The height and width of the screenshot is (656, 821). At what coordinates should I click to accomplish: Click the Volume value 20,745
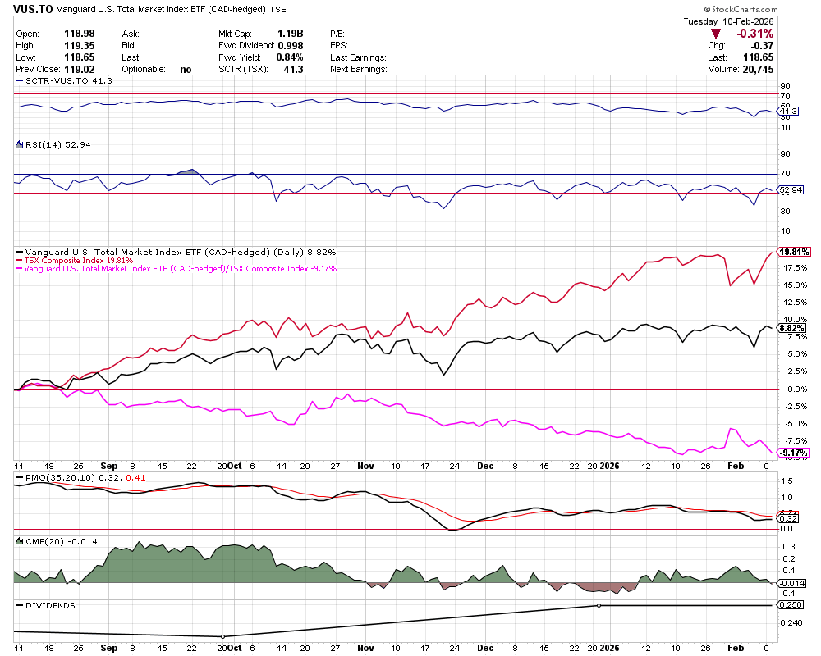pyautogui.click(x=758, y=69)
